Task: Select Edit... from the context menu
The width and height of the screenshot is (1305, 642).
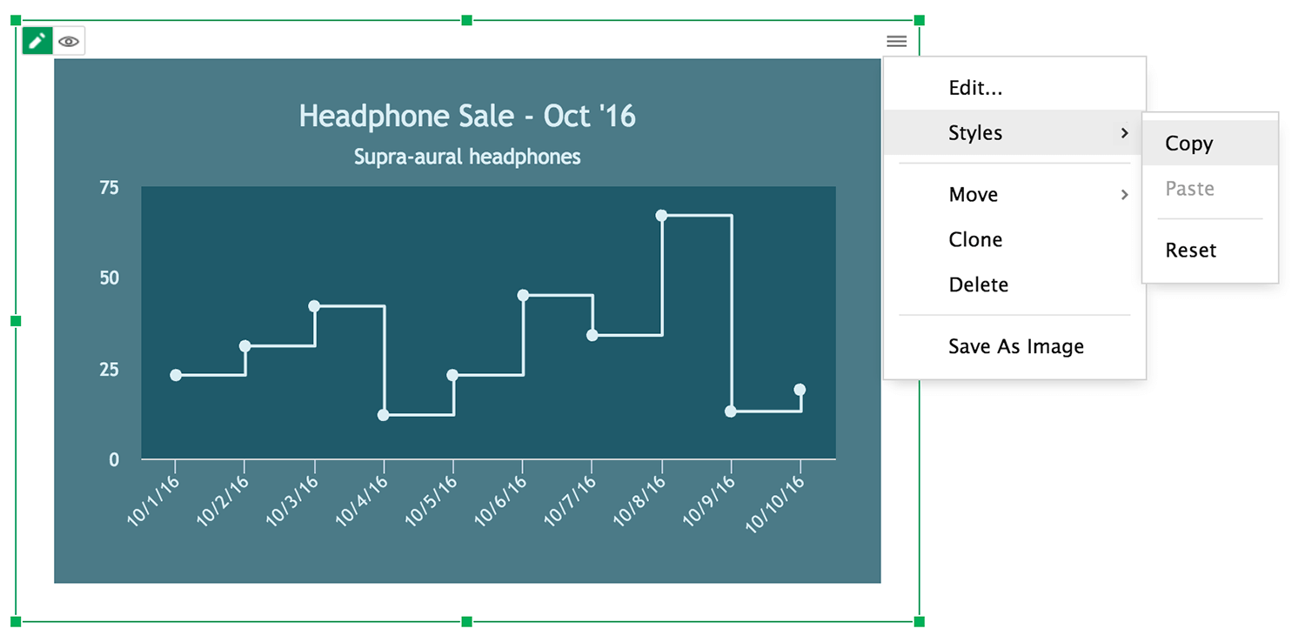Action: pyautogui.click(x=975, y=88)
